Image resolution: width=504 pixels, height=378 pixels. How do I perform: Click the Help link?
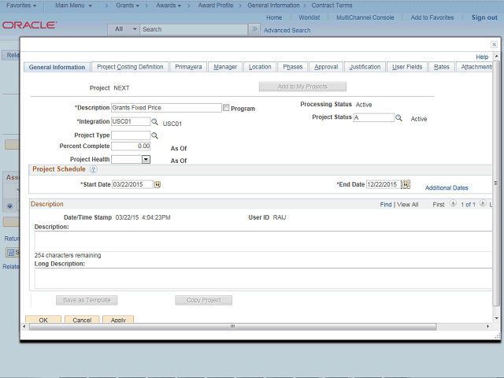pos(482,57)
